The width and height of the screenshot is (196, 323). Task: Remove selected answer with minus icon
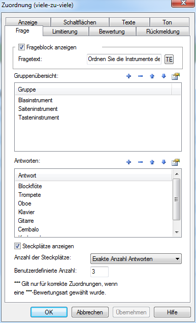[141, 162]
